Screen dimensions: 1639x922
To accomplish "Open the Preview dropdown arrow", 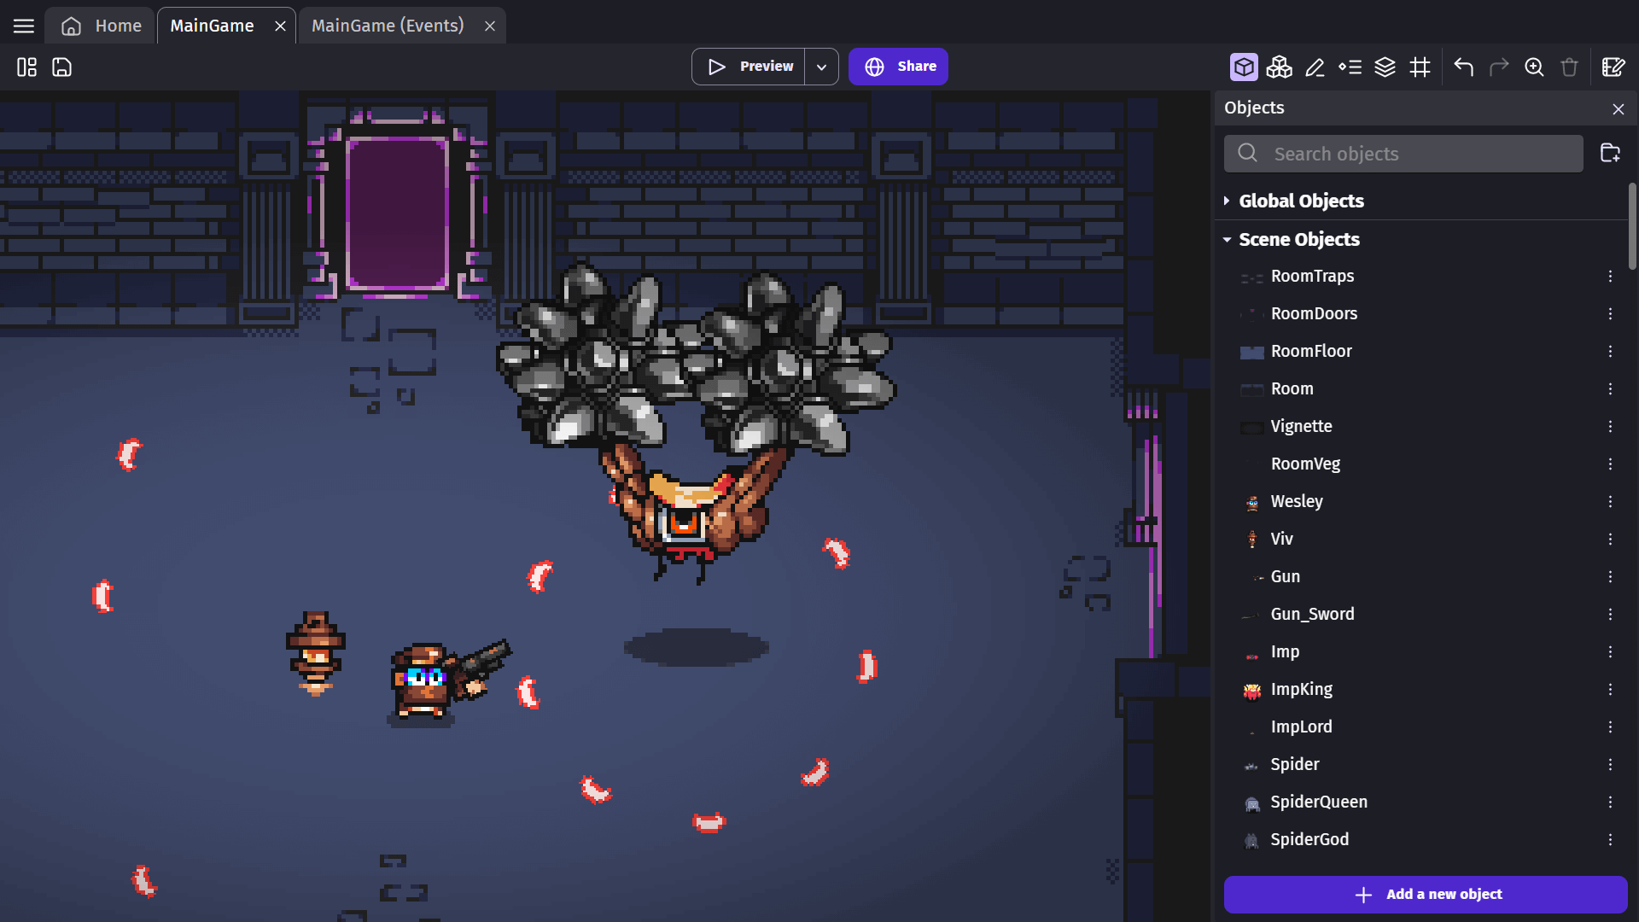I will click(822, 67).
